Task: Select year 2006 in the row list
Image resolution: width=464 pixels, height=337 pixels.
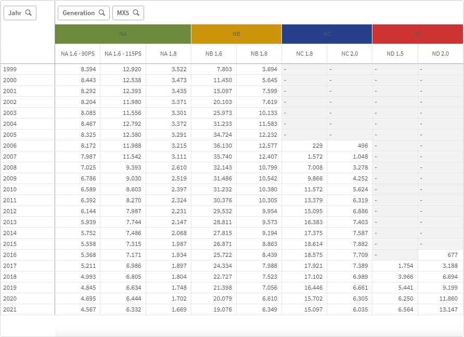Action: [x=10, y=146]
